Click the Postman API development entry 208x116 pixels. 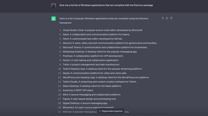[93, 56]
